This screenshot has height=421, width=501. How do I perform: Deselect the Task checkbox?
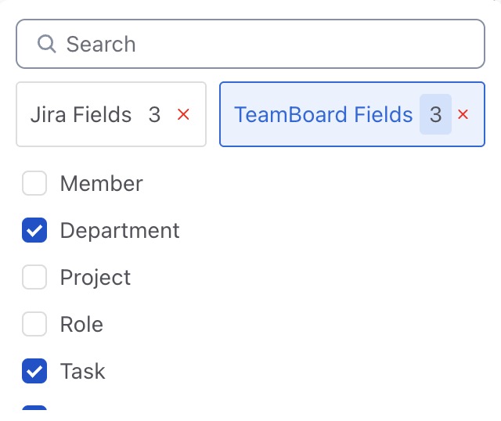[x=34, y=372]
